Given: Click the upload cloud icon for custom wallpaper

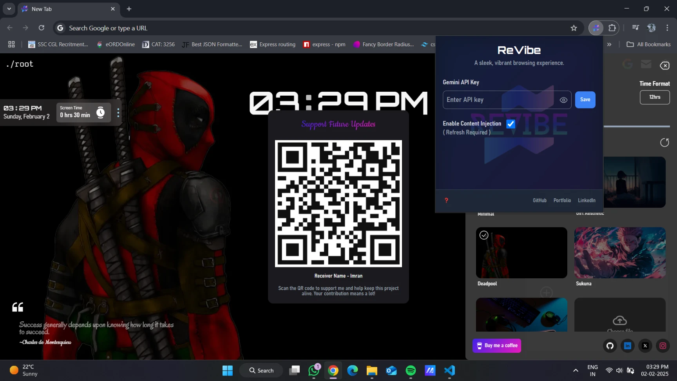Looking at the screenshot, I should click(620, 320).
